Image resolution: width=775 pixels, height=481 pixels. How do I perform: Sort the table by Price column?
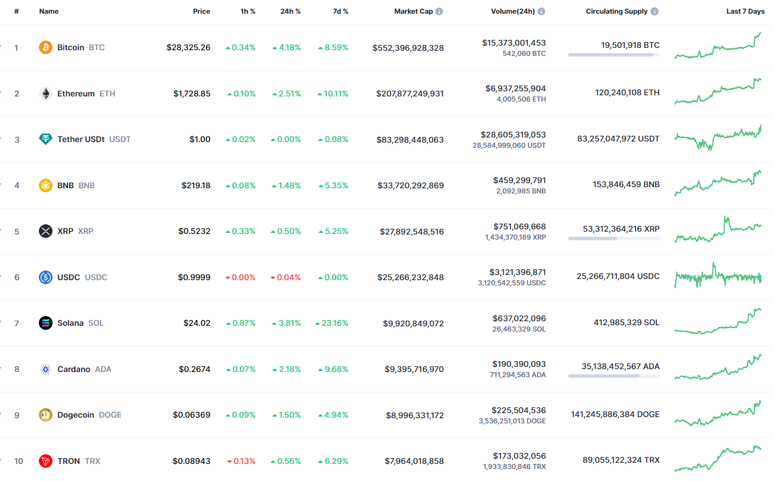coord(201,11)
